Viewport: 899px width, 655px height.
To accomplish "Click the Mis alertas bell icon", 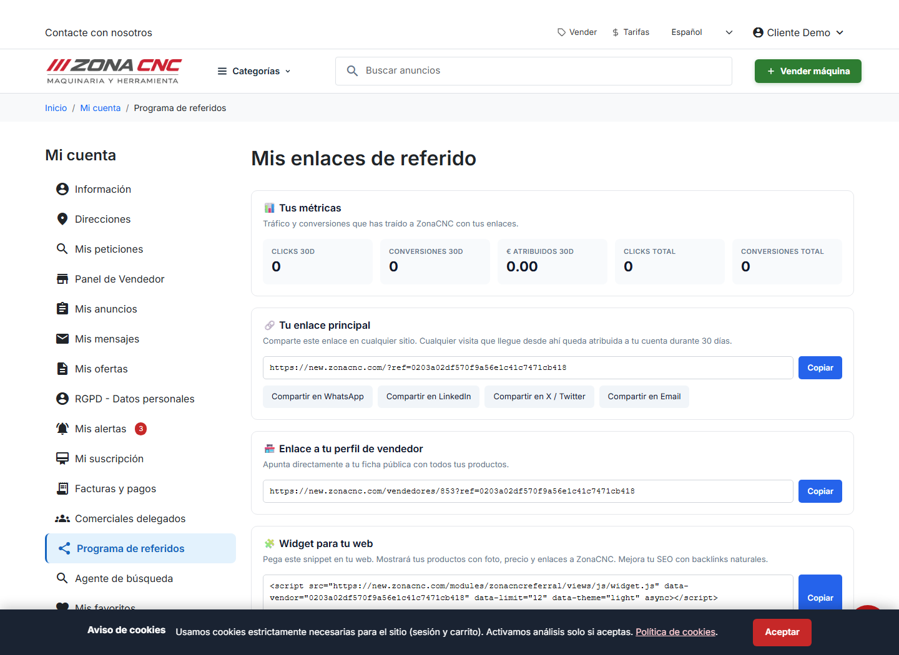I will coord(62,429).
